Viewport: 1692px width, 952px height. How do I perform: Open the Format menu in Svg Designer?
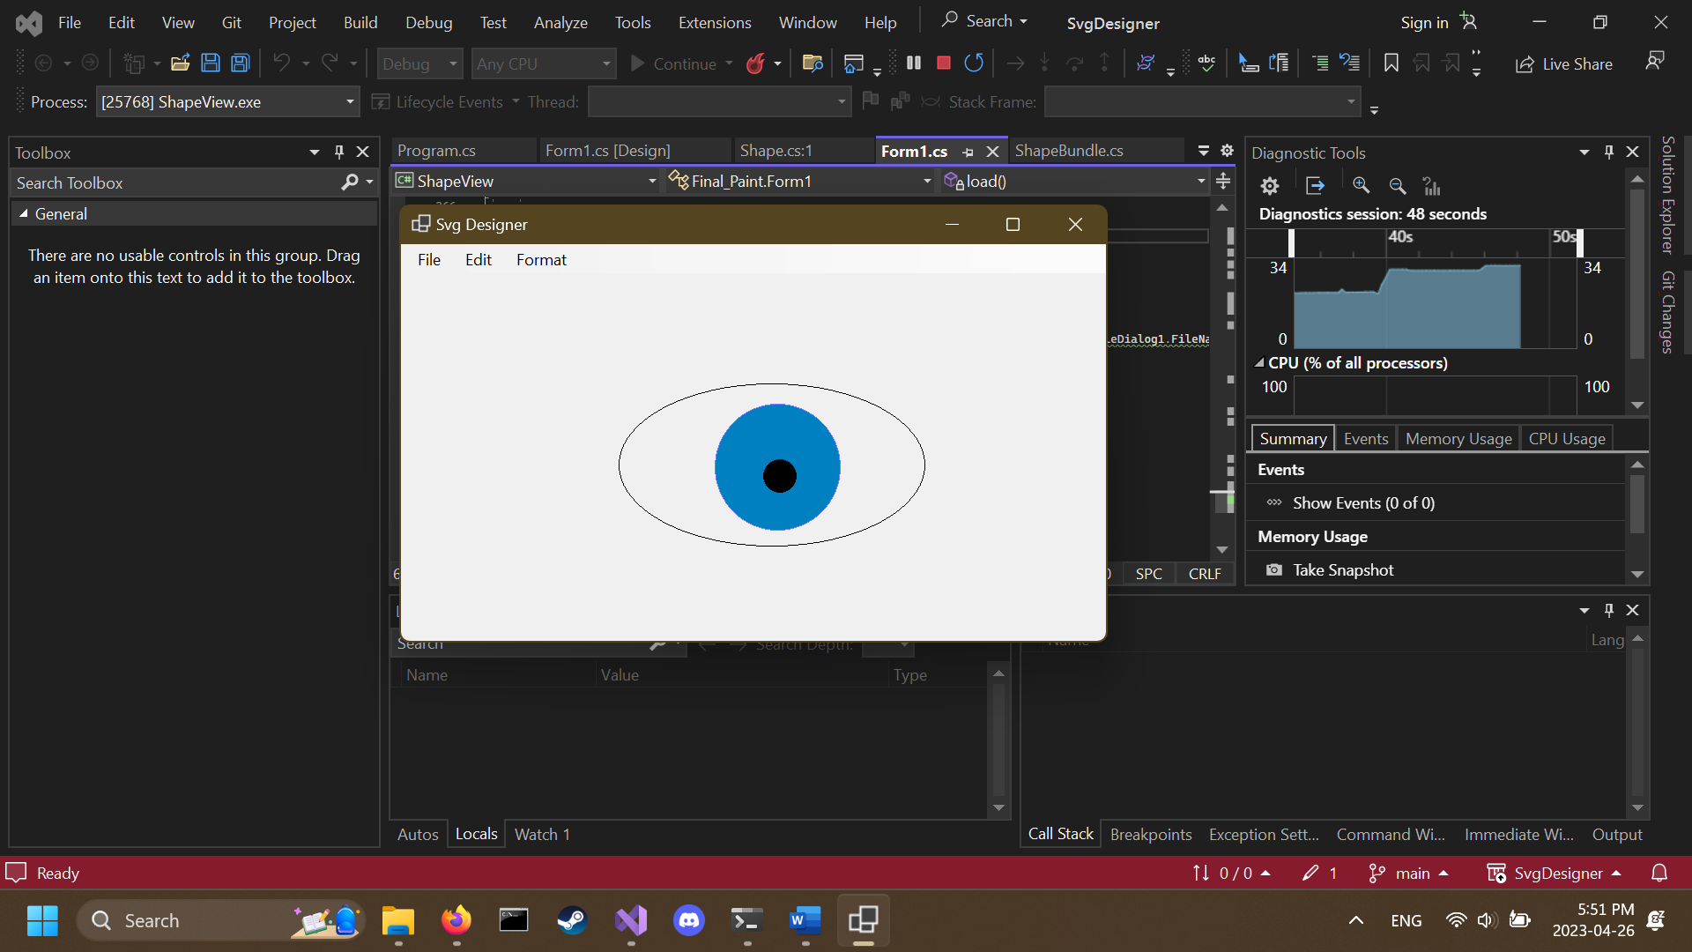[541, 259]
